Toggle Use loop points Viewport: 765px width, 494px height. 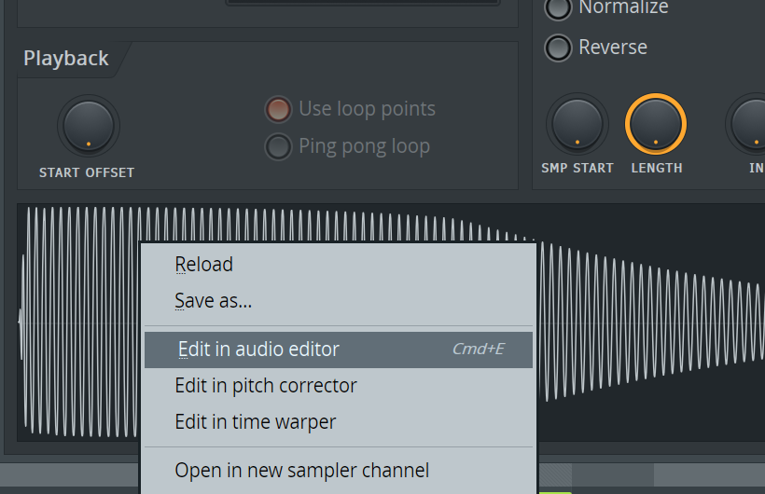pos(278,109)
